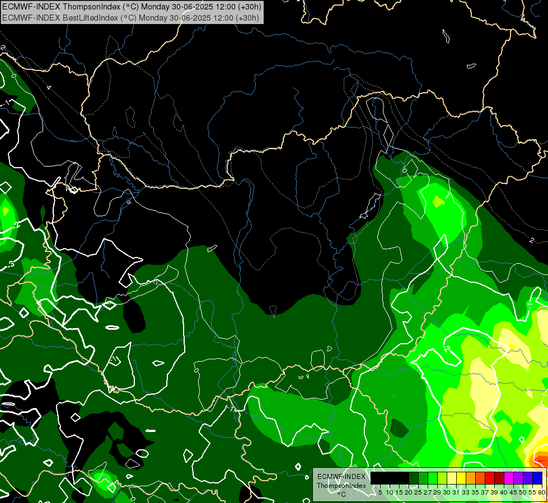
Task: Click the legend scale value 25
Action: pos(418,492)
